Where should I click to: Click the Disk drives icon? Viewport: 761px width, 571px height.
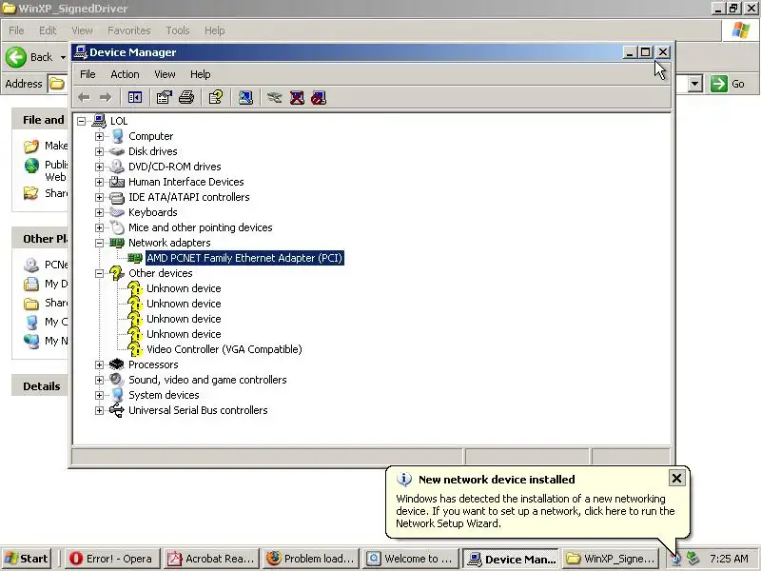coord(117,151)
